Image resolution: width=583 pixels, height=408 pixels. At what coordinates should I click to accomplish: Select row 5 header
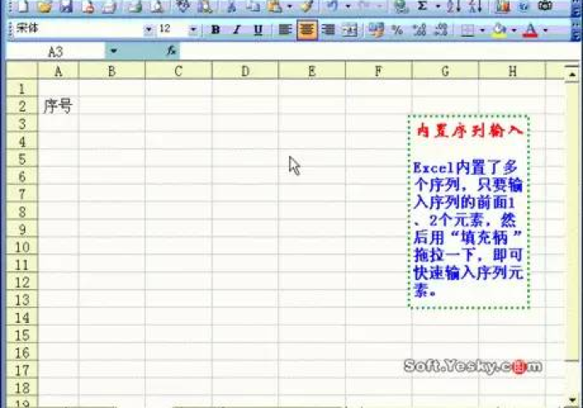click(x=22, y=159)
